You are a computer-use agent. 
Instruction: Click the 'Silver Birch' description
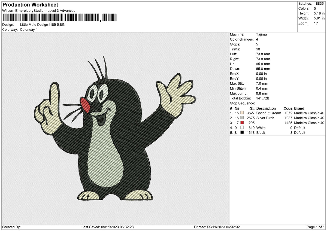(x=265, y=118)
